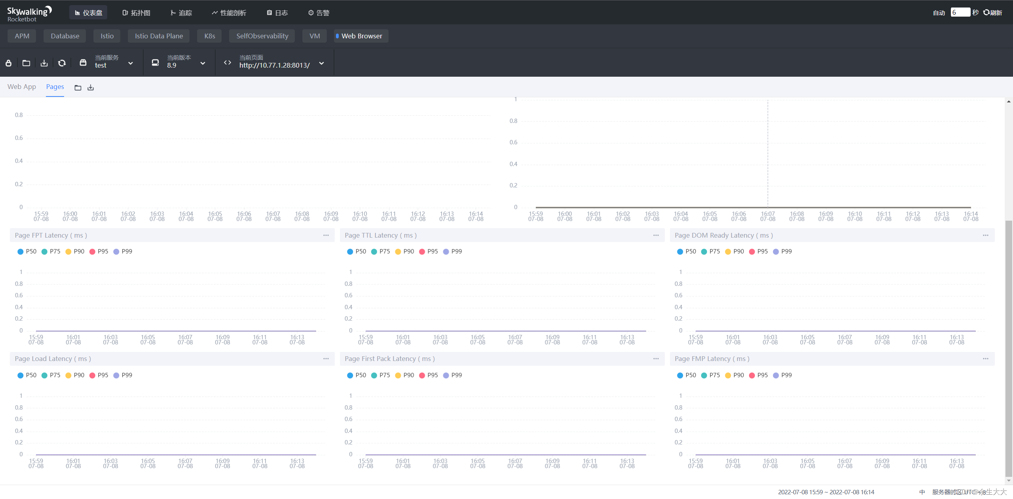Open the Page First Pack Latency options menu
The width and height of the screenshot is (1013, 499).
[656, 359]
